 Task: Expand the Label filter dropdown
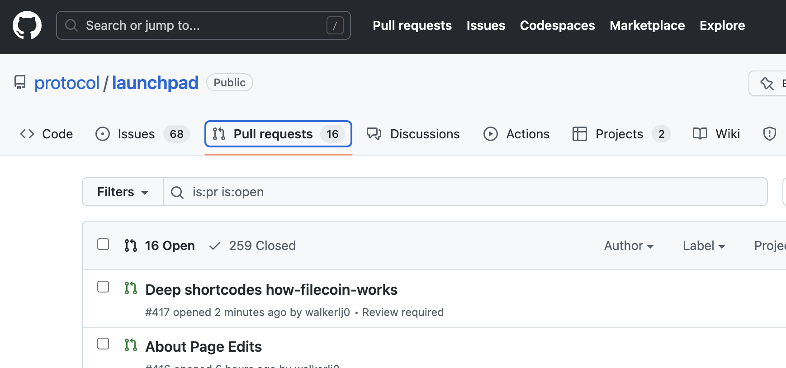[704, 245]
